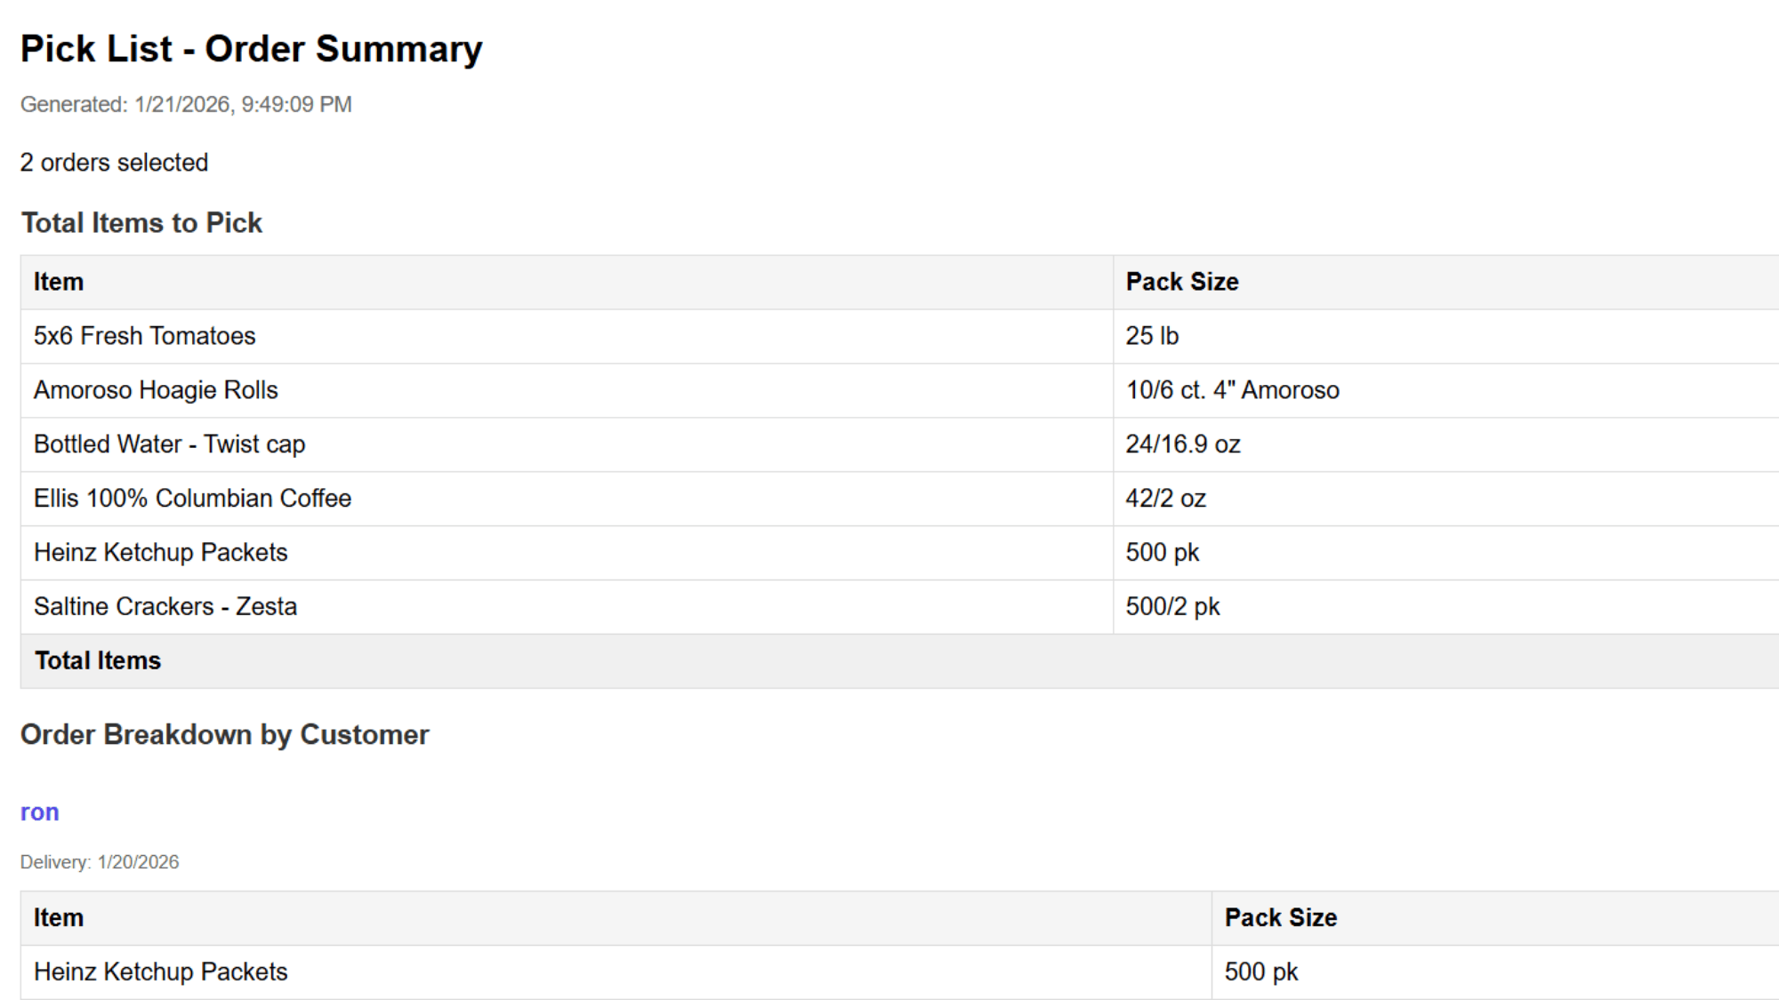The image size is (1779, 1000).
Task: Click the 10/6 ct. 4" Amoroso pack size cell
Action: 1232,390
